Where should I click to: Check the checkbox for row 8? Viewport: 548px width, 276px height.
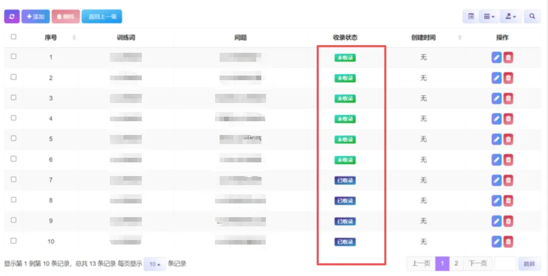[14, 199]
